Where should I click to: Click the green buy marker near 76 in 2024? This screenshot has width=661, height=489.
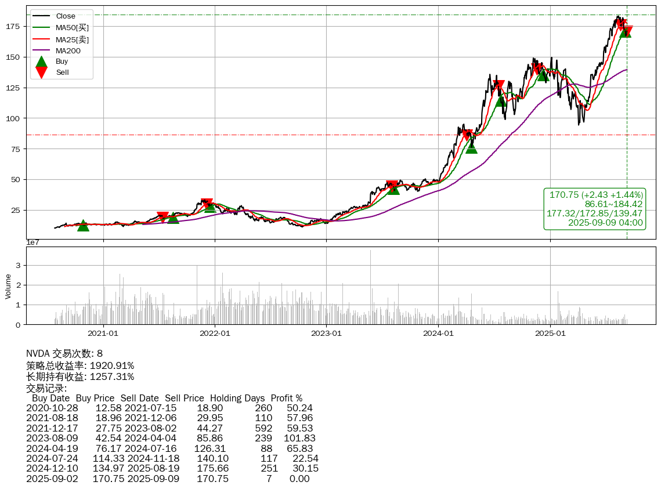click(x=471, y=147)
